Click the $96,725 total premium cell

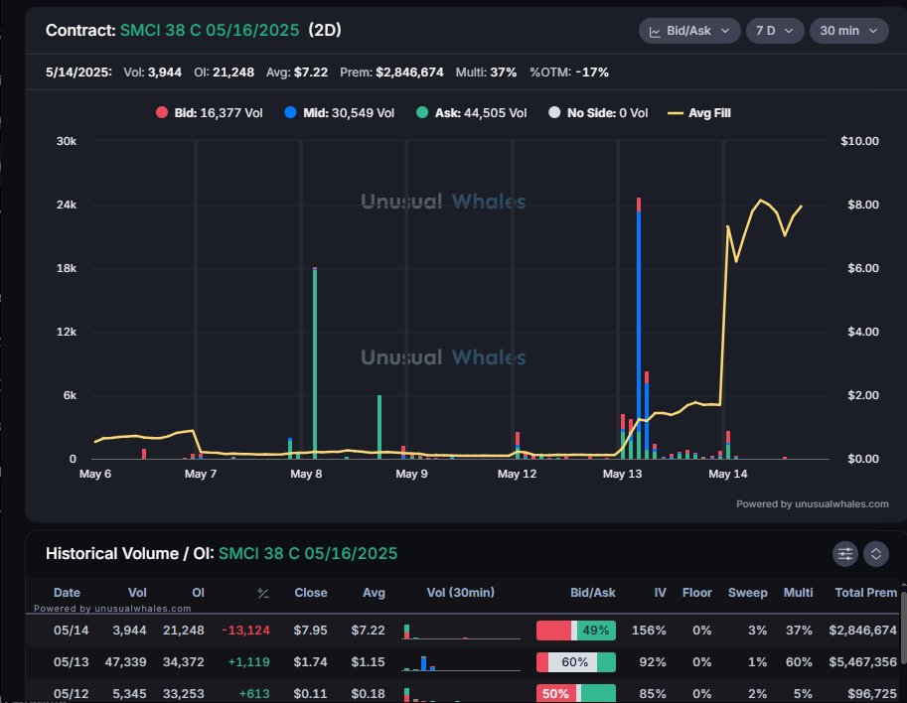click(871, 694)
